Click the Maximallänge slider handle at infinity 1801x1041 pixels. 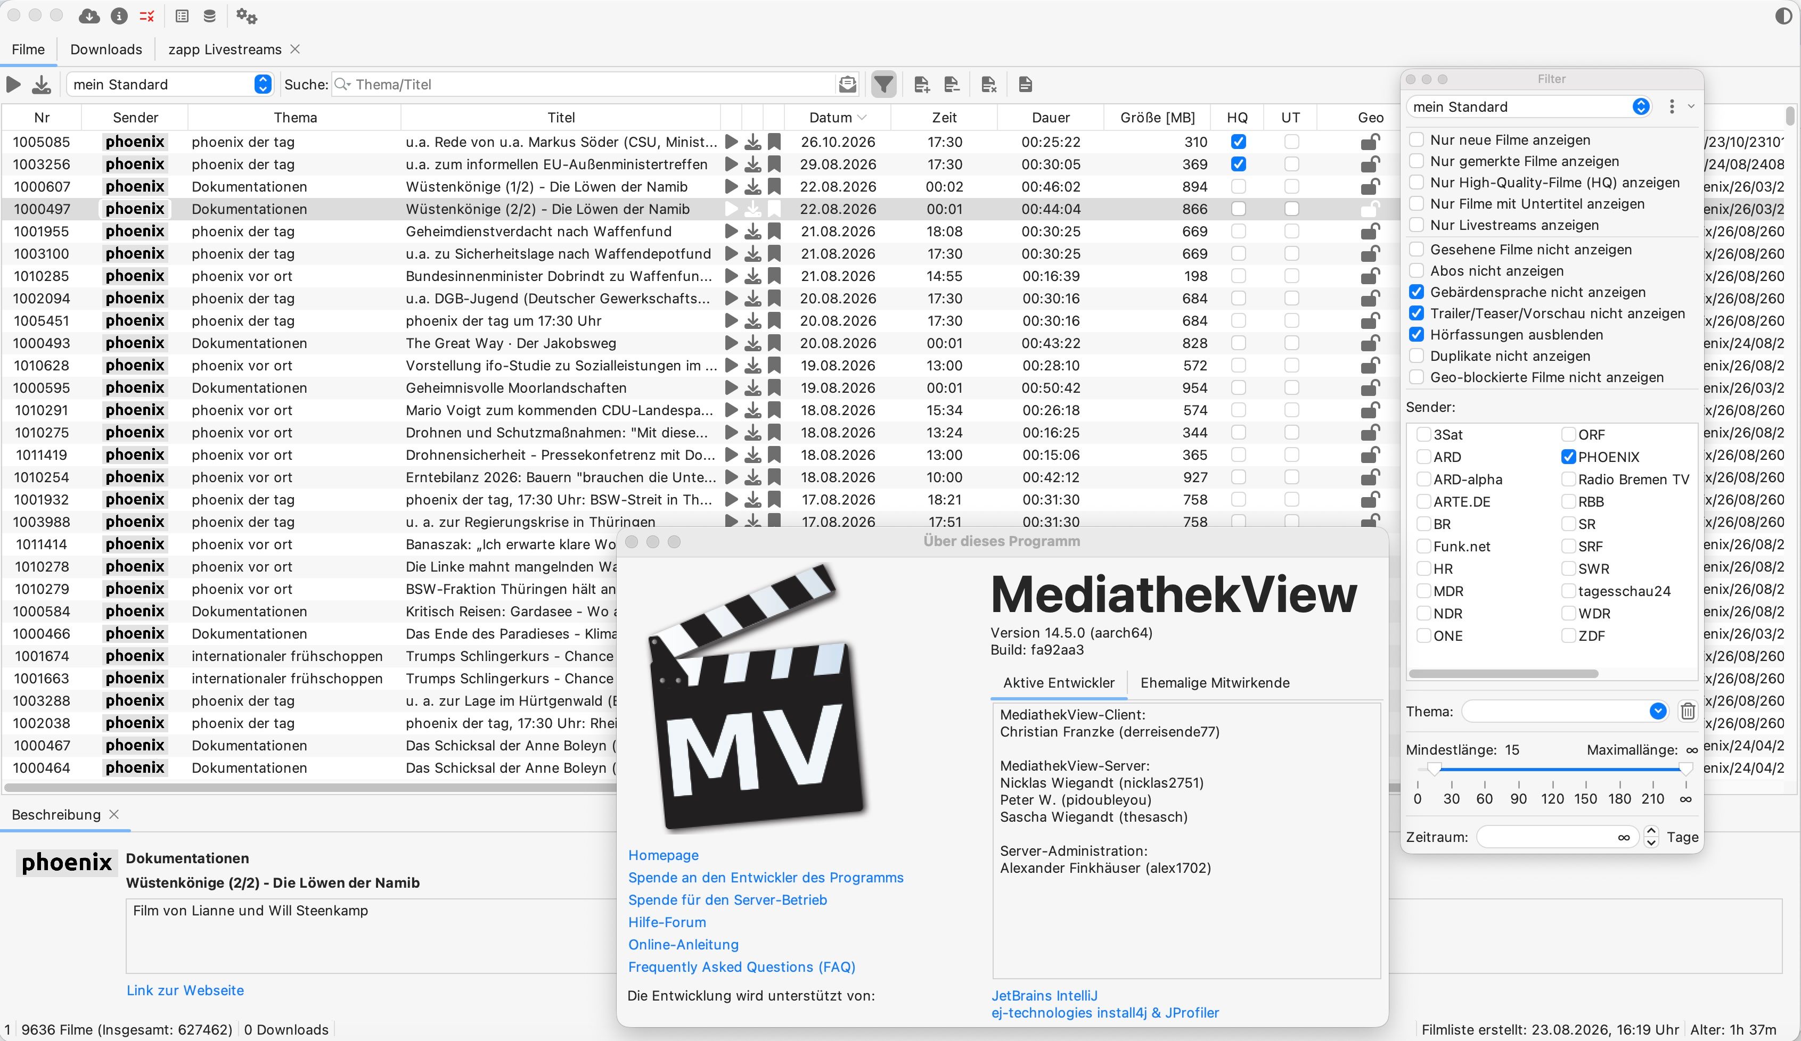click(1685, 769)
